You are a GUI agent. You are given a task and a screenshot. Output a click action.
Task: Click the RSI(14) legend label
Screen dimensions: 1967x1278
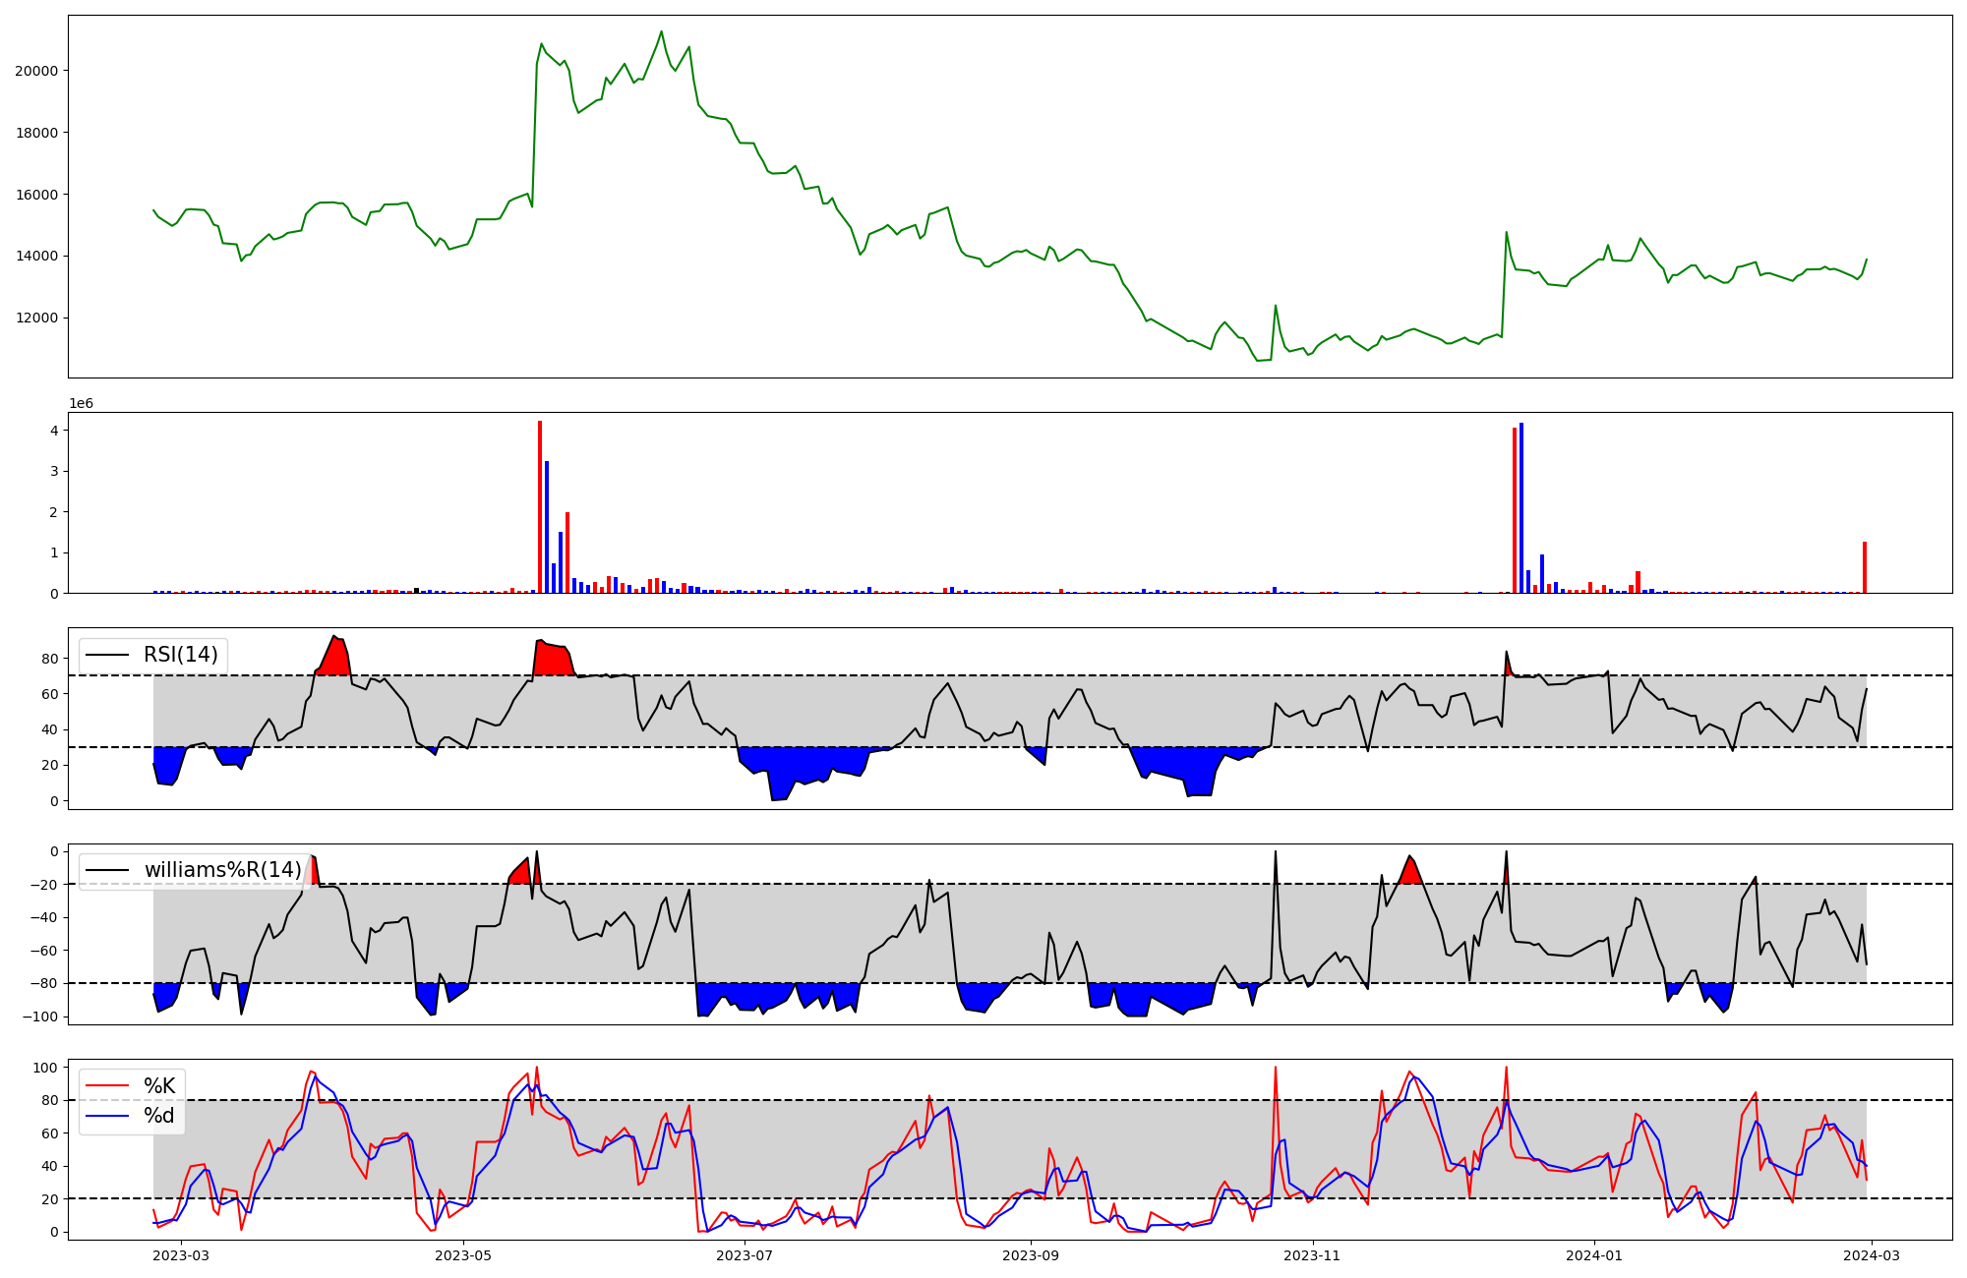point(180,655)
